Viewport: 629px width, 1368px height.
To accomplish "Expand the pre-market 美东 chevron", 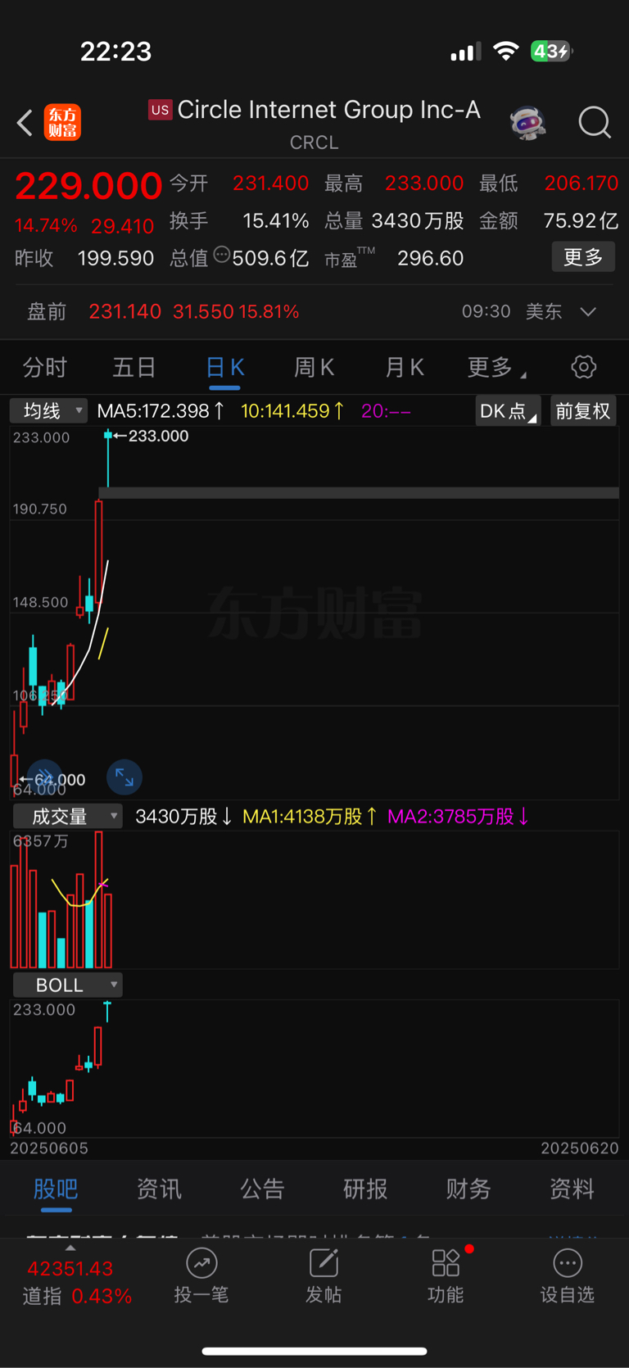I will 588,312.
